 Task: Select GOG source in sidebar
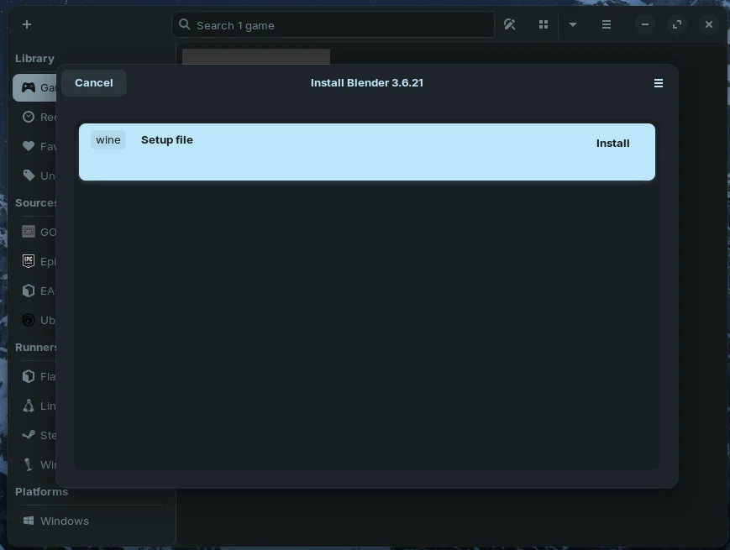click(x=35, y=232)
